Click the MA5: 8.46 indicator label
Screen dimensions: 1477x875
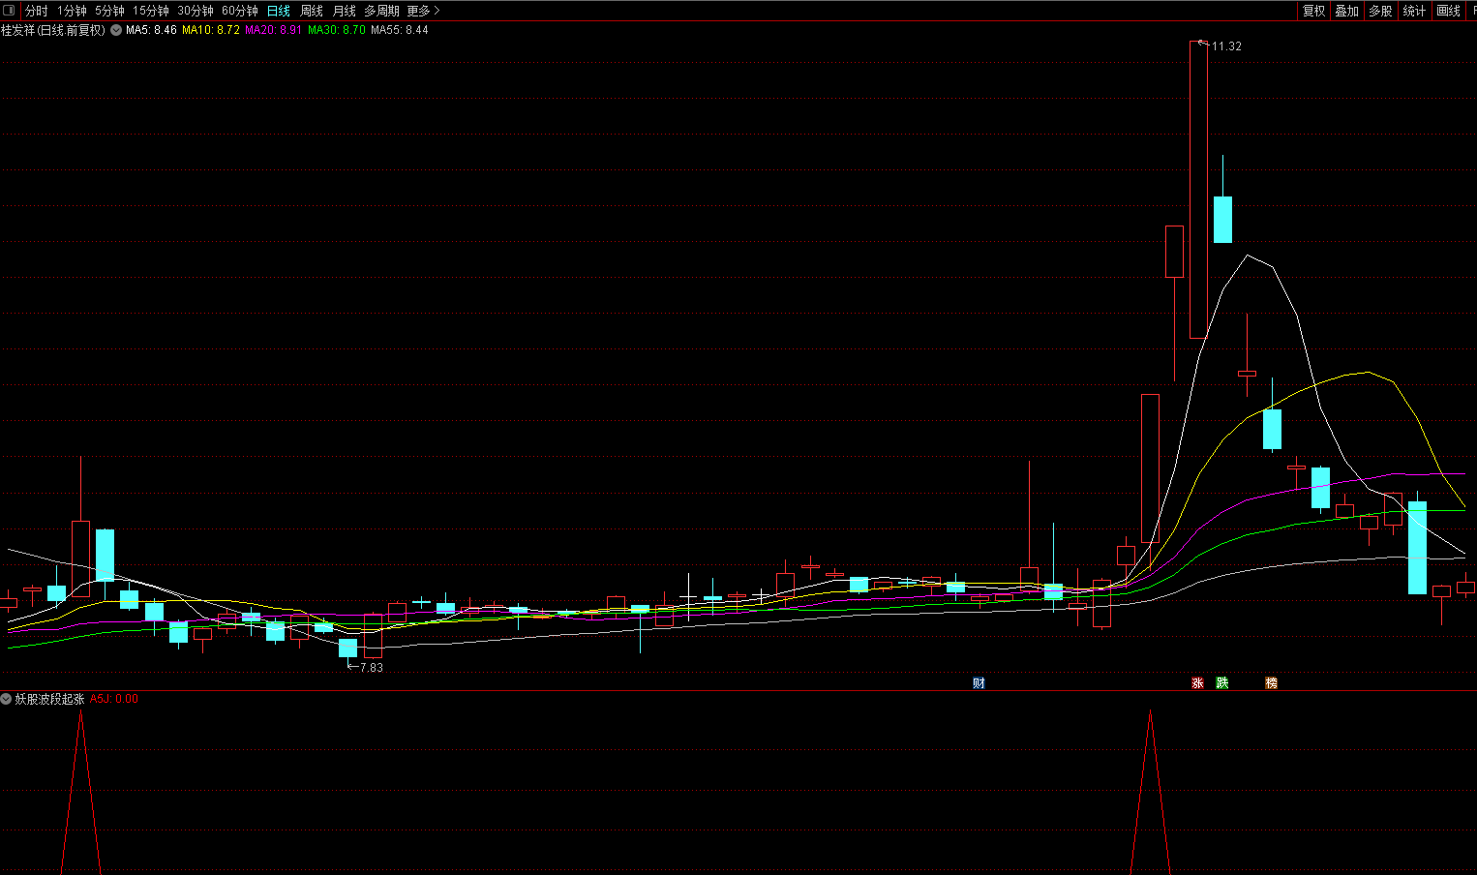(151, 30)
